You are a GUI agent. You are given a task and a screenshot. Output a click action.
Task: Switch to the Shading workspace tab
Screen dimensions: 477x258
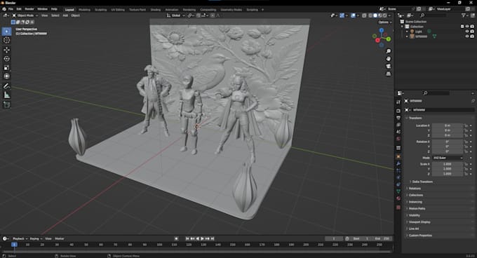point(156,10)
